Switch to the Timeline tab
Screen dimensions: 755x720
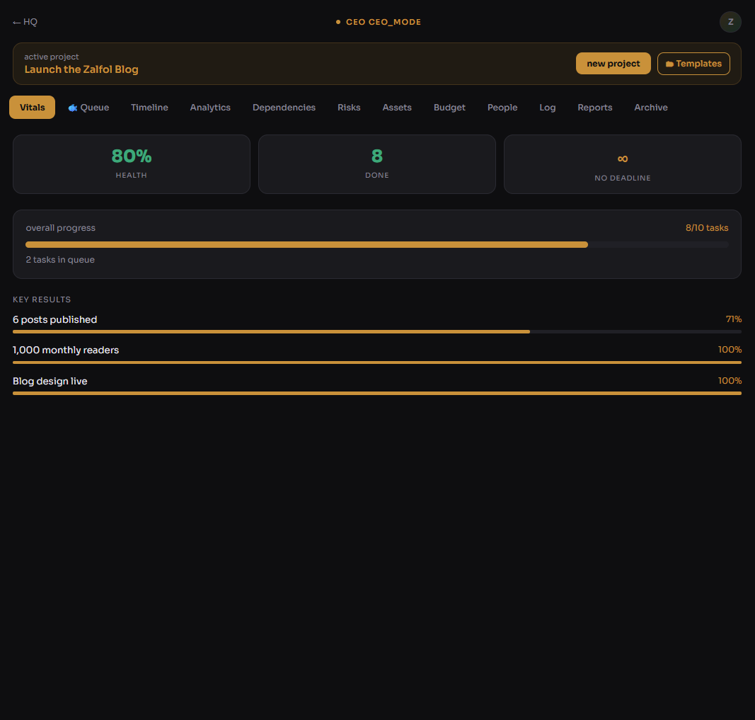click(x=149, y=108)
